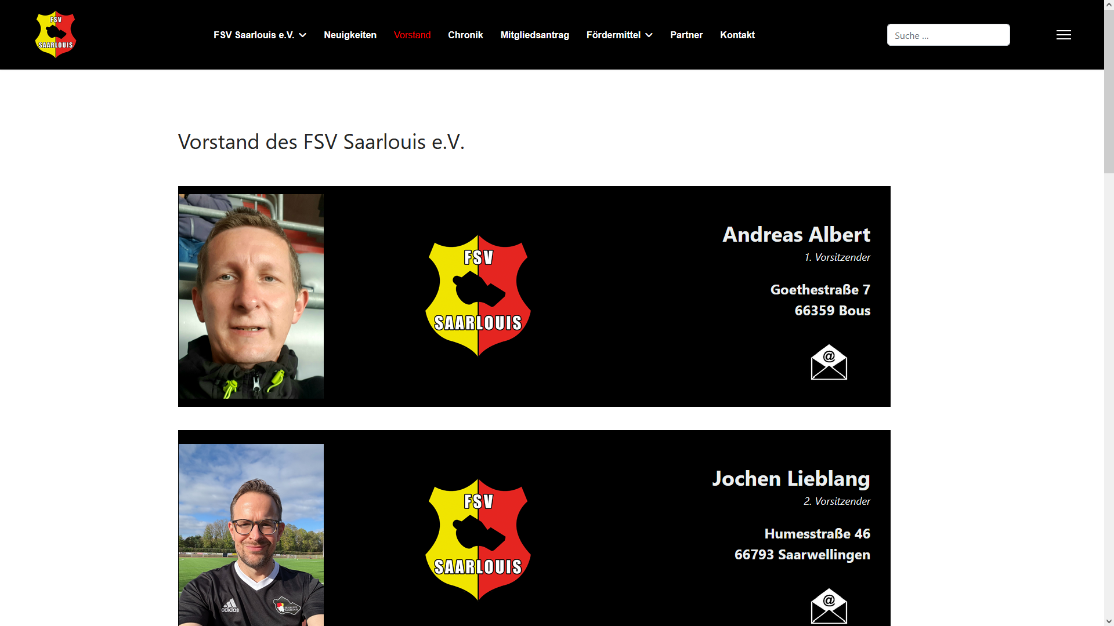1114x626 pixels.
Task: Open the Mitgliedsantrag link
Action: pyautogui.click(x=534, y=35)
